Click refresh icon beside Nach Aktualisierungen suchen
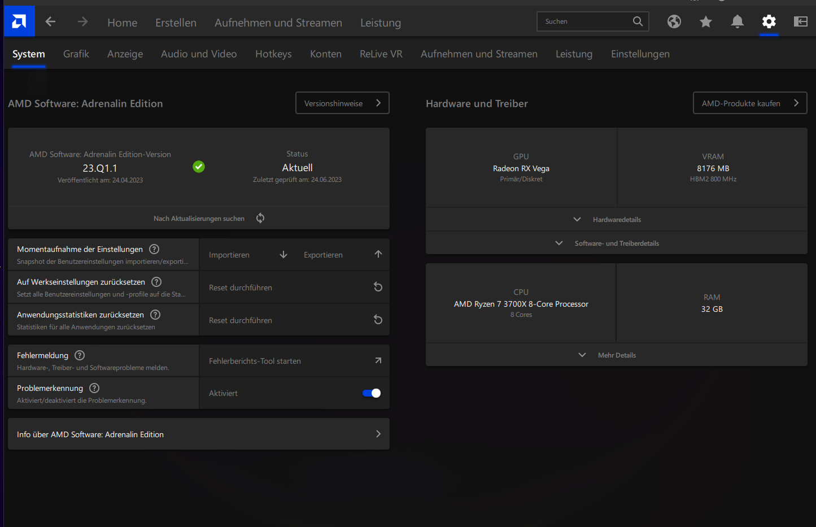Image resolution: width=816 pixels, height=527 pixels. tap(260, 218)
